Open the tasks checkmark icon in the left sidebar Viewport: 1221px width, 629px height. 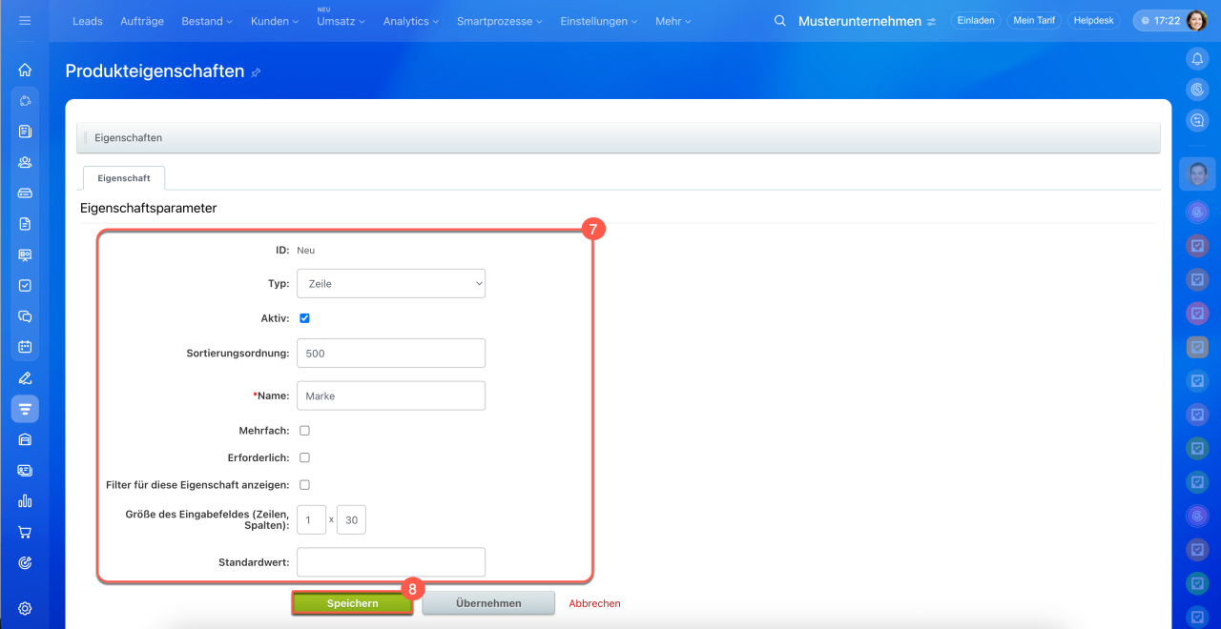tap(25, 285)
